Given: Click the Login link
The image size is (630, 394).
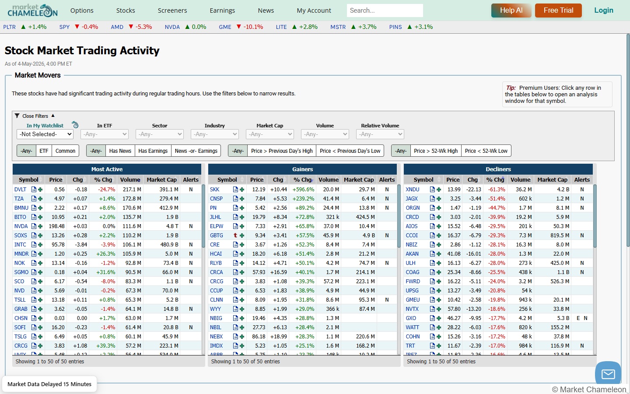Looking at the screenshot, I should point(604,11).
